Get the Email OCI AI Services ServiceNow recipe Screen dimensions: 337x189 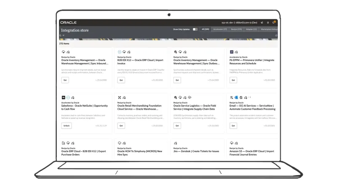coord(233,126)
